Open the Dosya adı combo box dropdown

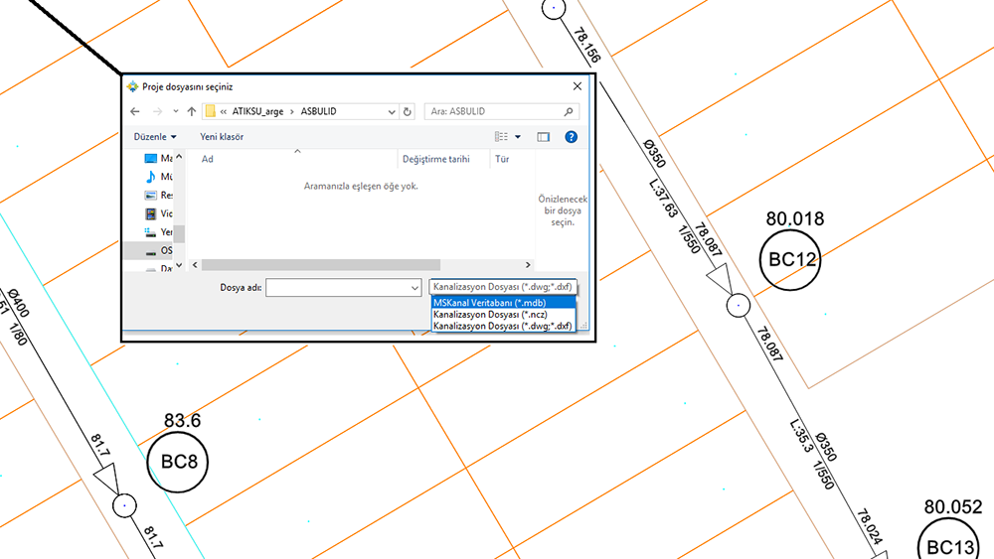click(x=415, y=288)
